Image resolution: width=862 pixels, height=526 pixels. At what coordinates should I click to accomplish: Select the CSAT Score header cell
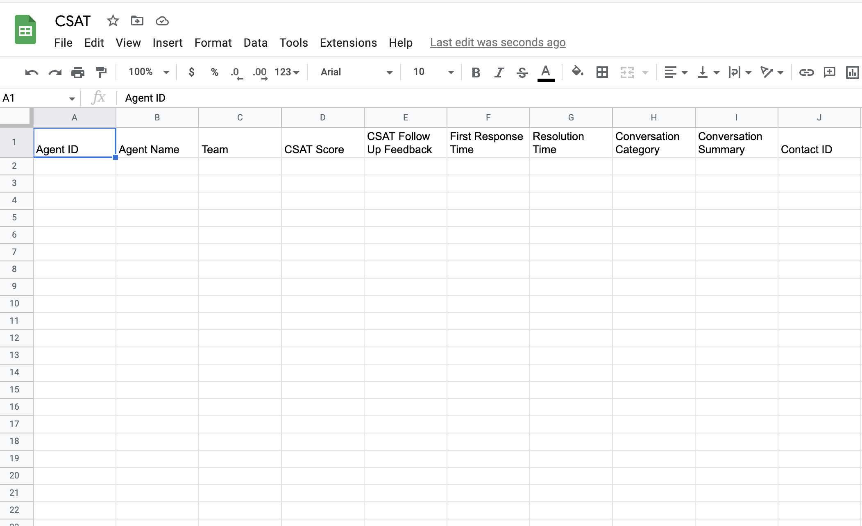(x=322, y=143)
